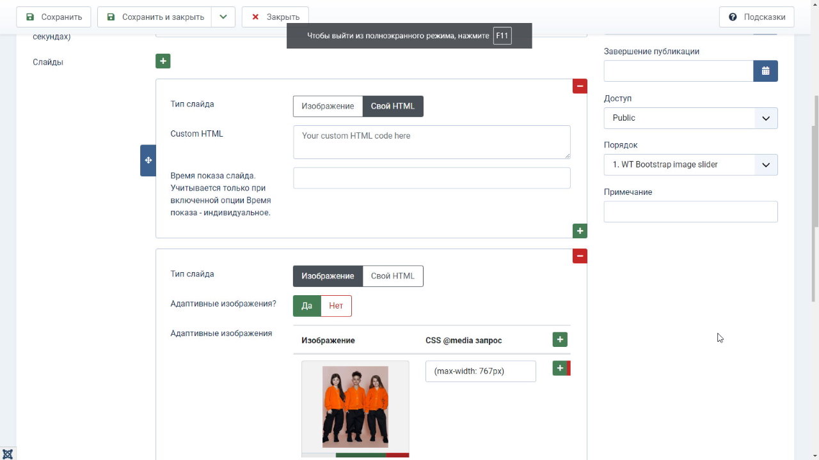Grab the blue move handle of first slide
Image resolution: width=819 pixels, height=460 pixels.
coord(148,160)
